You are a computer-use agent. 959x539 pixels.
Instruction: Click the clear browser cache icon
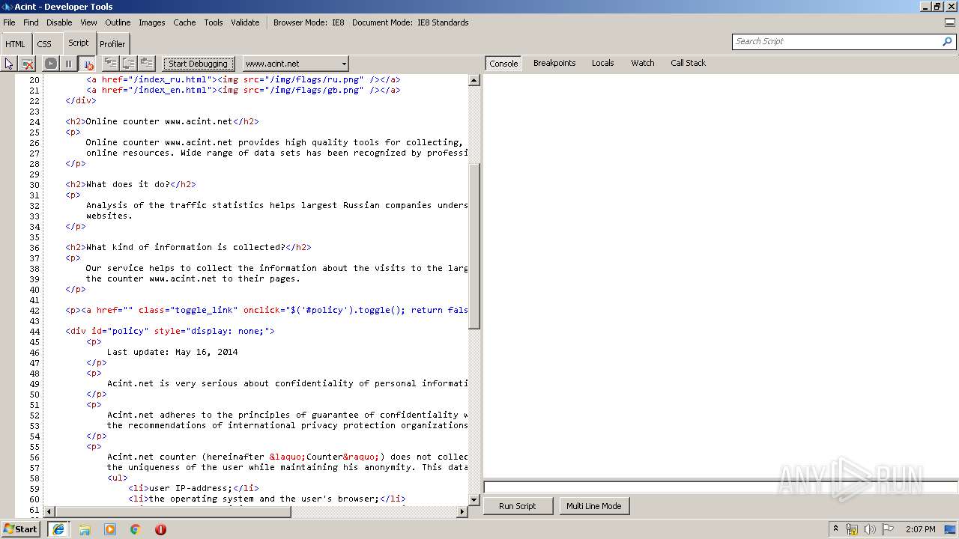(28, 64)
